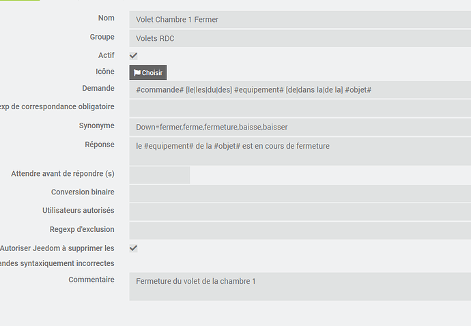Click the Conversion binaire label

tap(83, 192)
